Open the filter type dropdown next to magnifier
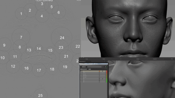 84,67
